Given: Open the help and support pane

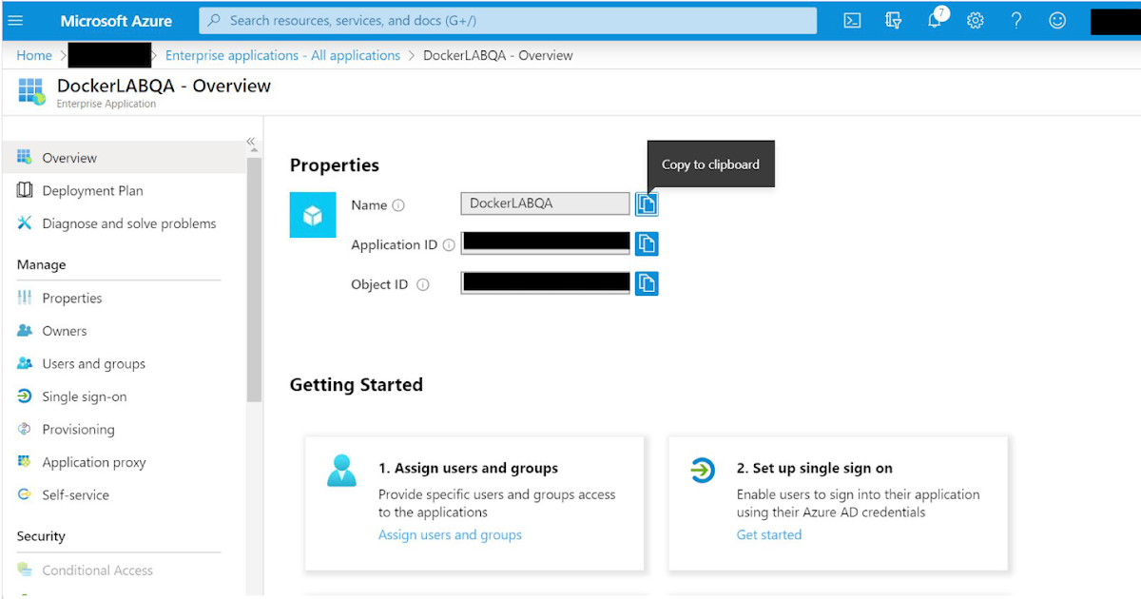Looking at the screenshot, I should coord(1015,20).
